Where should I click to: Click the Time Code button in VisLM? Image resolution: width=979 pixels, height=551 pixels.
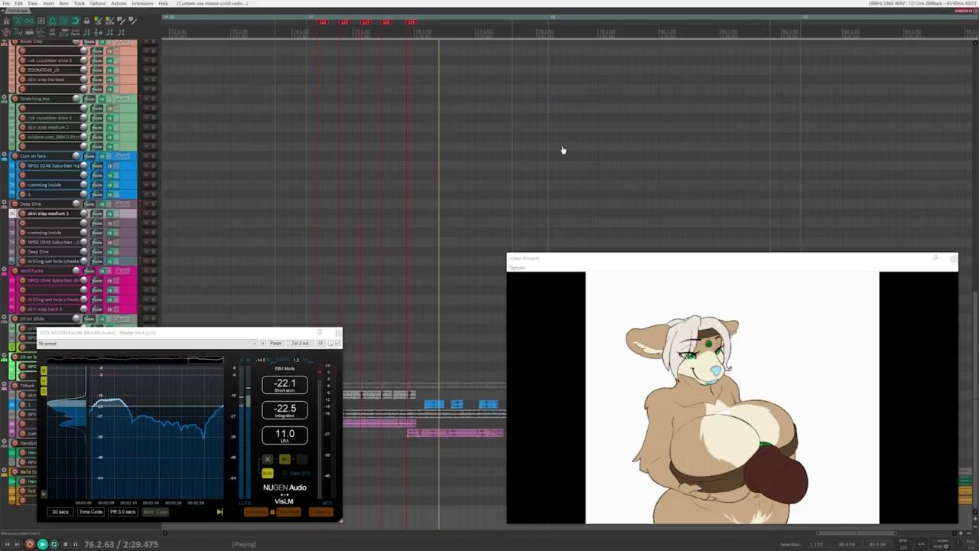90,511
